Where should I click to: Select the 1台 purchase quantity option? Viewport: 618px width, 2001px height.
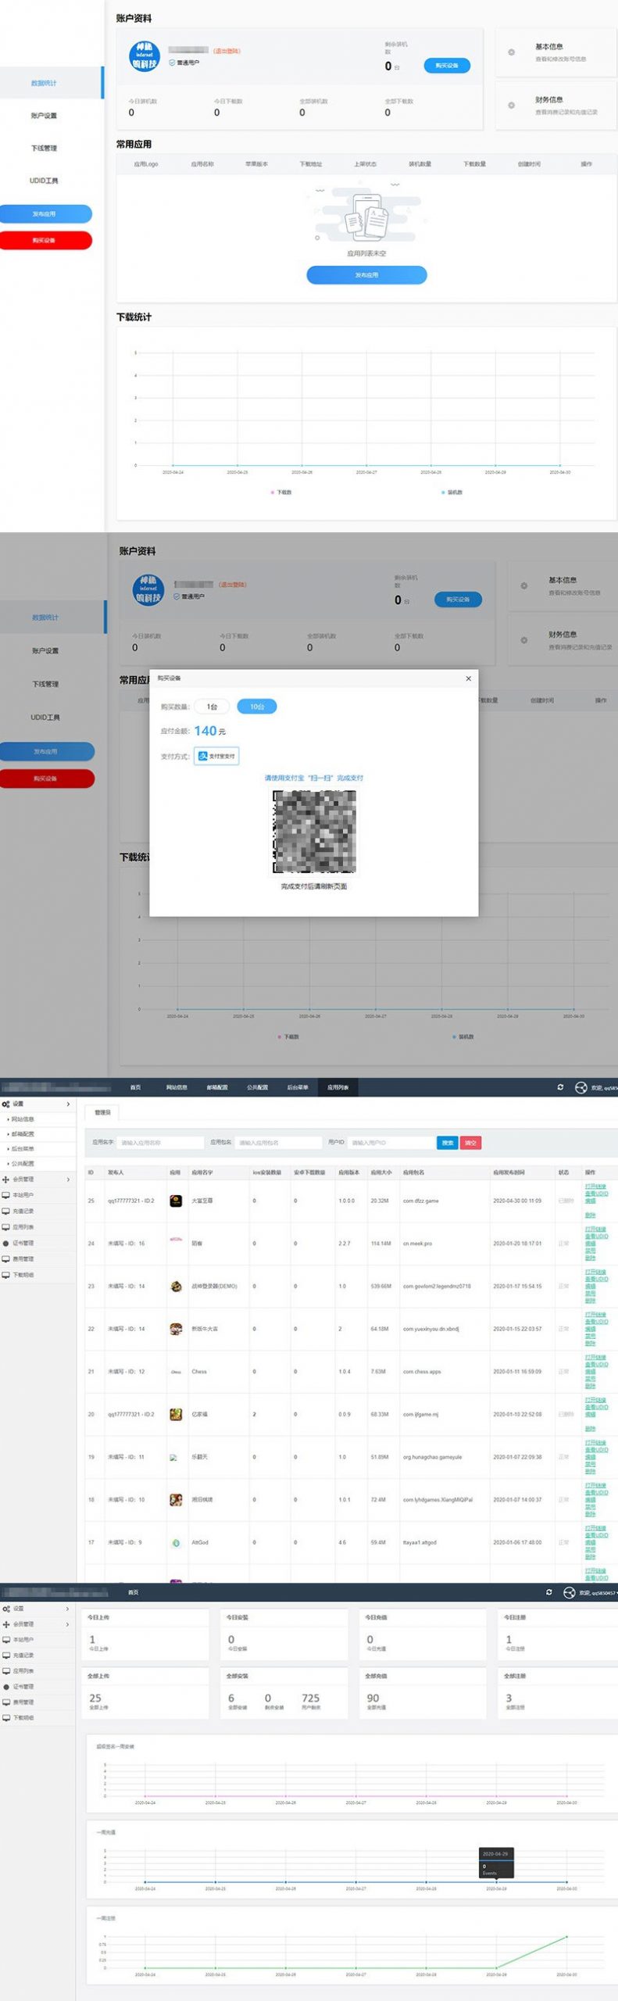[x=212, y=707]
